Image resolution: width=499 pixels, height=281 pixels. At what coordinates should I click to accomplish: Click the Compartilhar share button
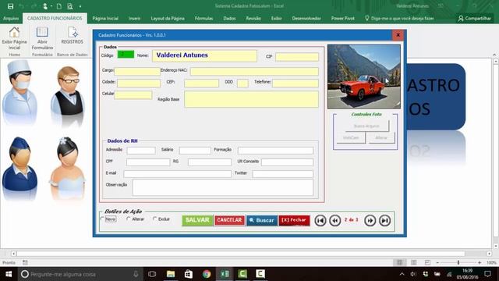pyautogui.click(x=475, y=19)
